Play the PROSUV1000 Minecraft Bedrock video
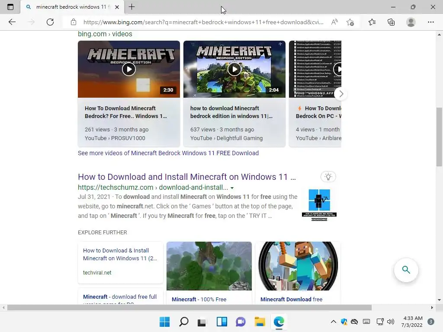 tap(129, 69)
